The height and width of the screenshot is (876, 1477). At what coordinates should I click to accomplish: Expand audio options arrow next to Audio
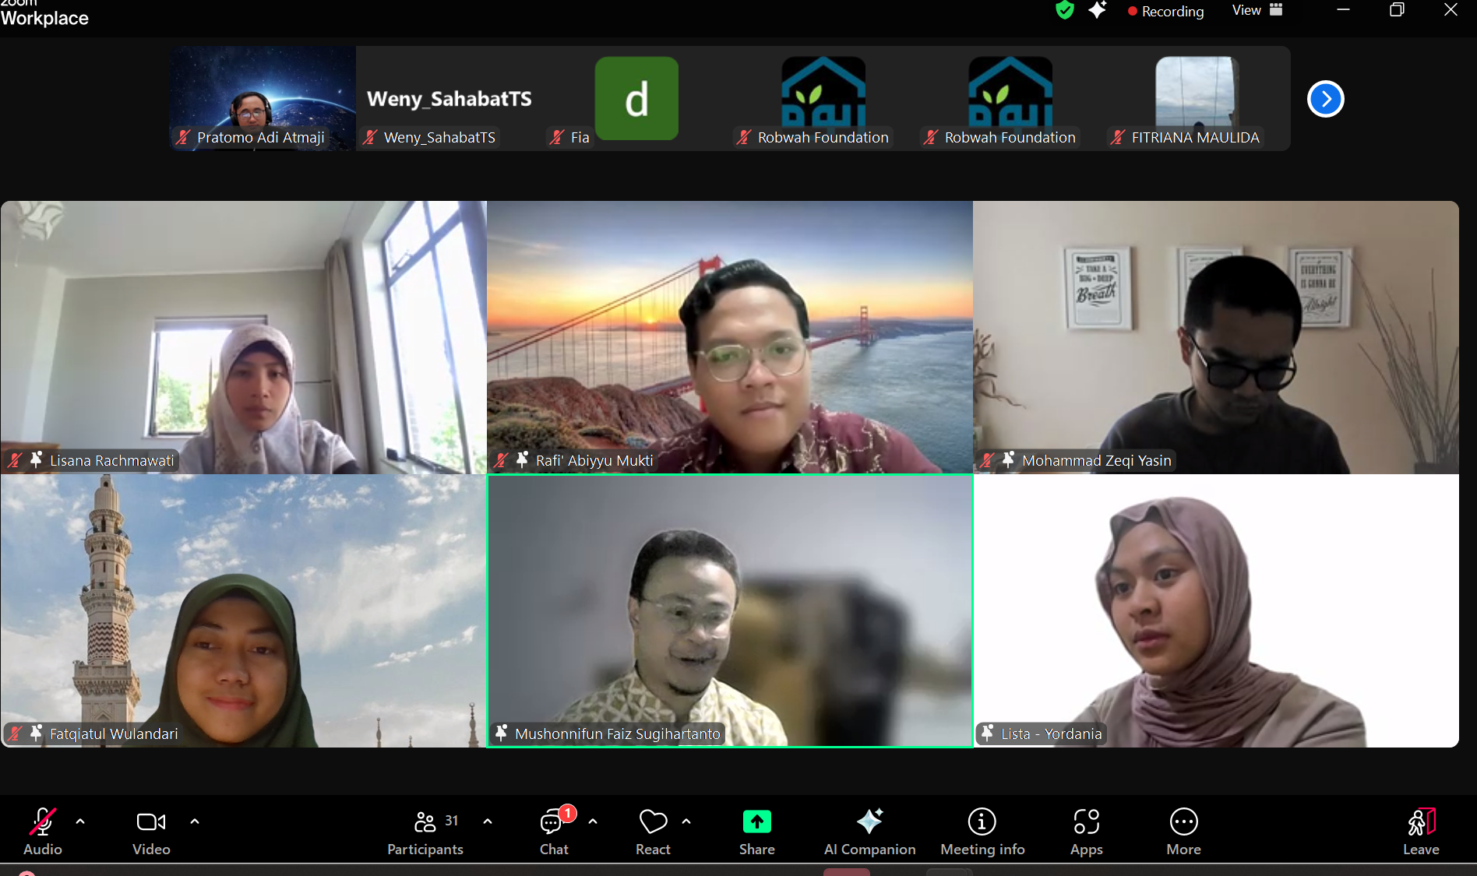80,821
